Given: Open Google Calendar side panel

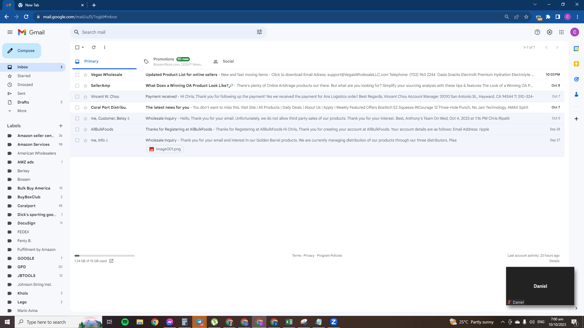Looking at the screenshot, I should [576, 49].
